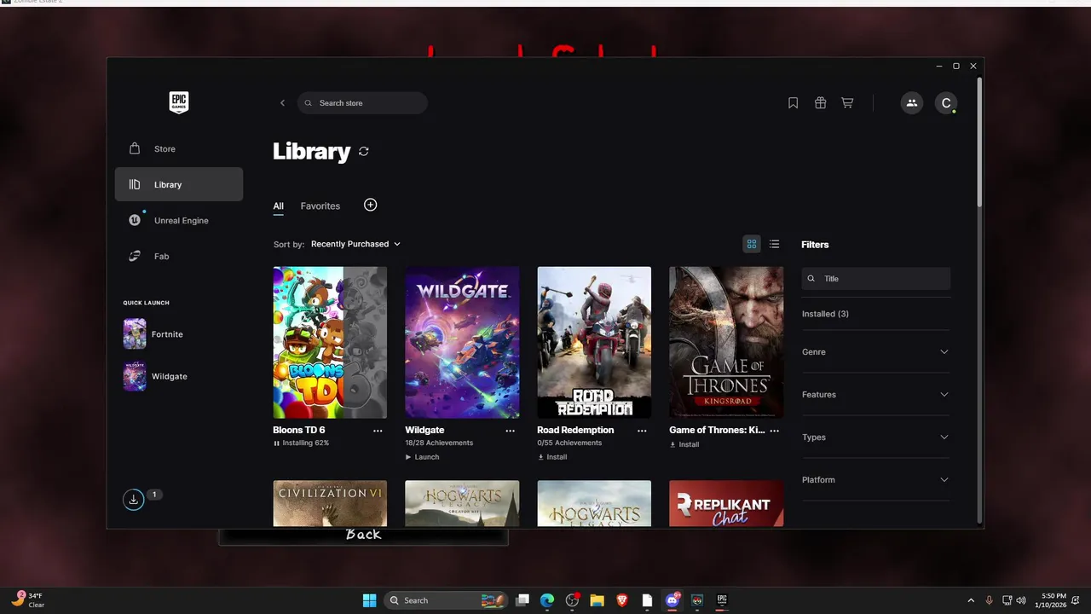The height and width of the screenshot is (614, 1091).
Task: Open Hogwarts Legacy Creator Kit cover
Action: [x=462, y=503]
